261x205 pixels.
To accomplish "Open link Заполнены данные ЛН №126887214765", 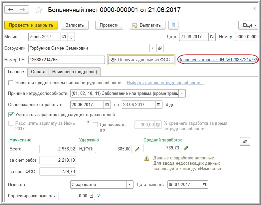I will pyautogui.click(x=218, y=60).
